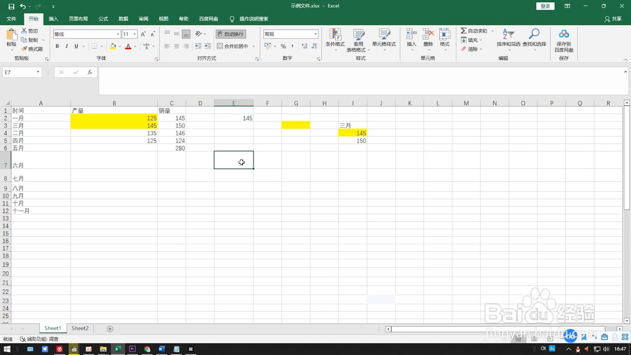Open Cell Styles (单元格样式)
Viewport: 631px width, 355px height.
(384, 40)
